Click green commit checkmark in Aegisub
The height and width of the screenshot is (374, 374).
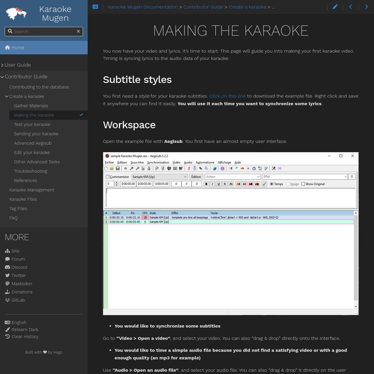(264, 184)
